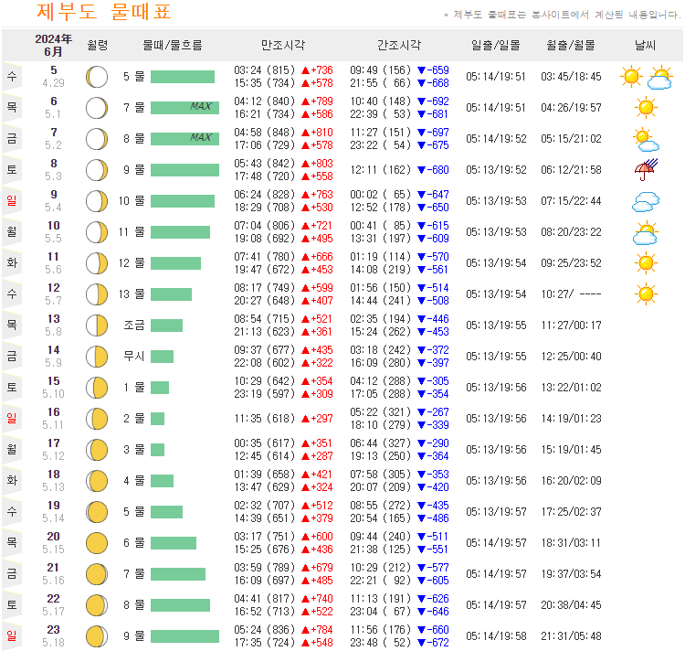
Task: Click sunrise/sunset 05:14/19:58
Action: 496,636
